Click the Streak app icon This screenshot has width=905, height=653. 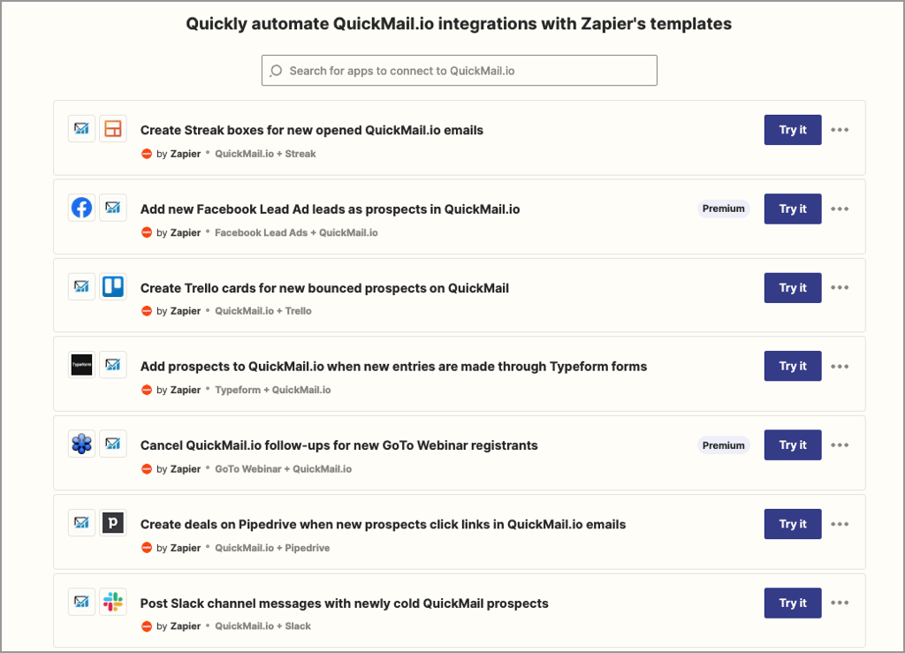point(112,129)
